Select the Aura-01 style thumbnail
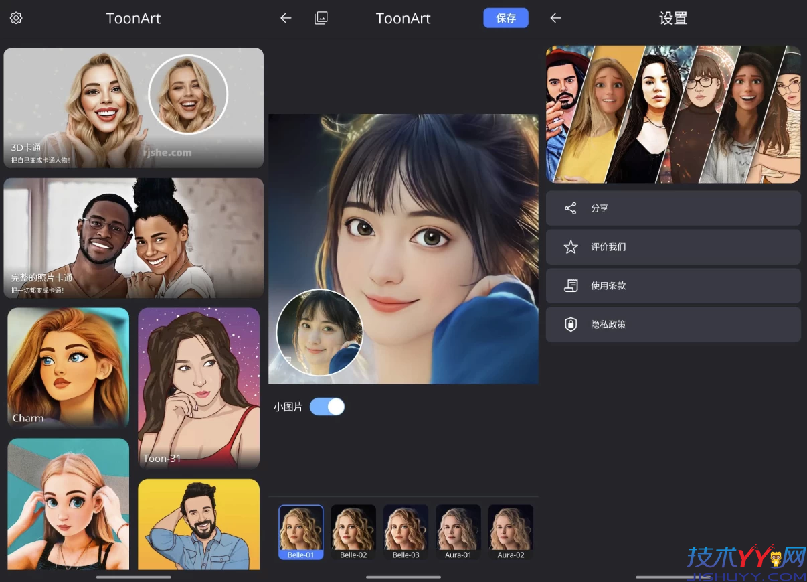The image size is (807, 582). tap(458, 532)
